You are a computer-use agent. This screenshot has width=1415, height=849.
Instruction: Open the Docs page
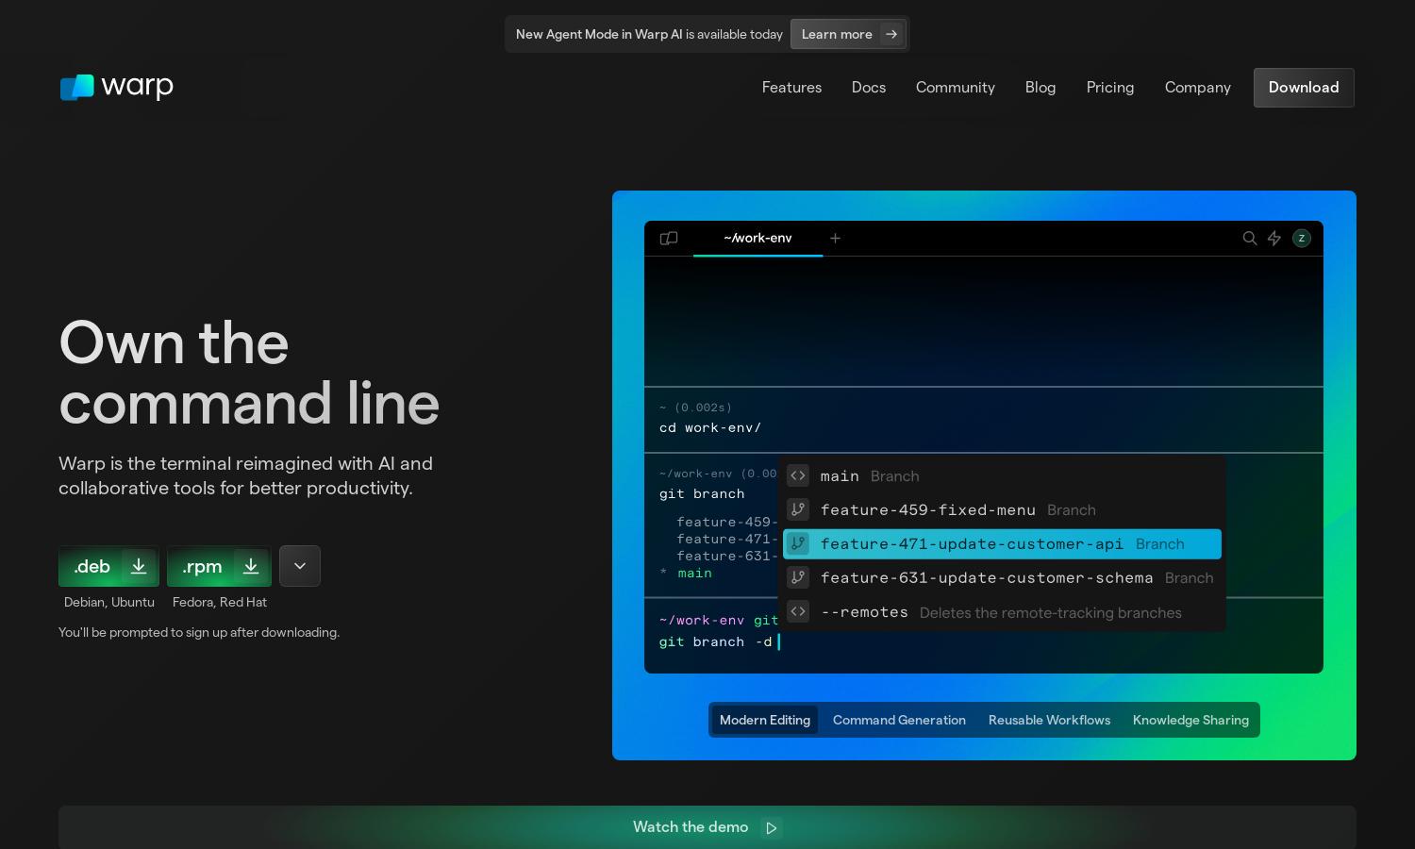tap(869, 88)
